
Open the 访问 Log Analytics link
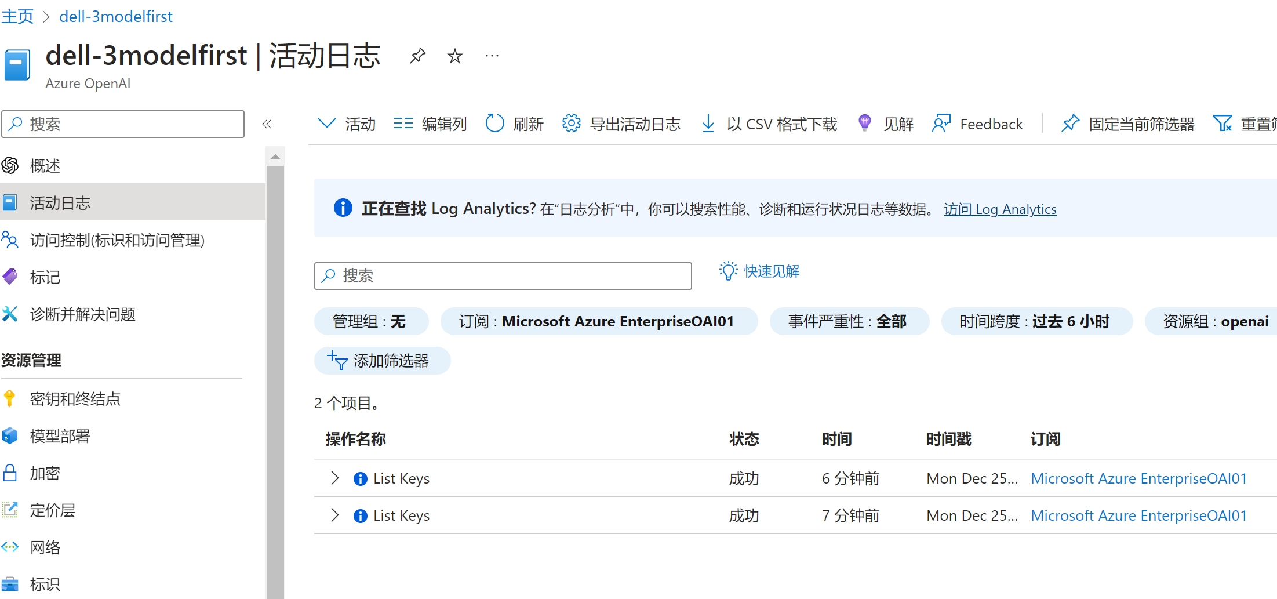(x=1000, y=209)
